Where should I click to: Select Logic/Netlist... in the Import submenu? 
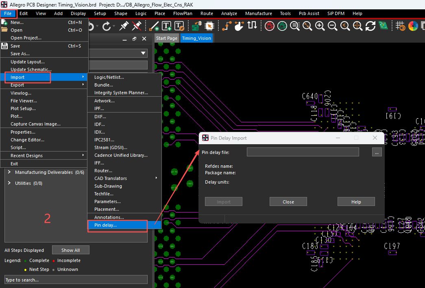pyautogui.click(x=109, y=77)
